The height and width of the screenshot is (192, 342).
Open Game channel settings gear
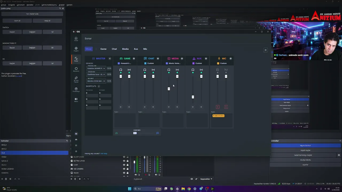coord(134,58)
